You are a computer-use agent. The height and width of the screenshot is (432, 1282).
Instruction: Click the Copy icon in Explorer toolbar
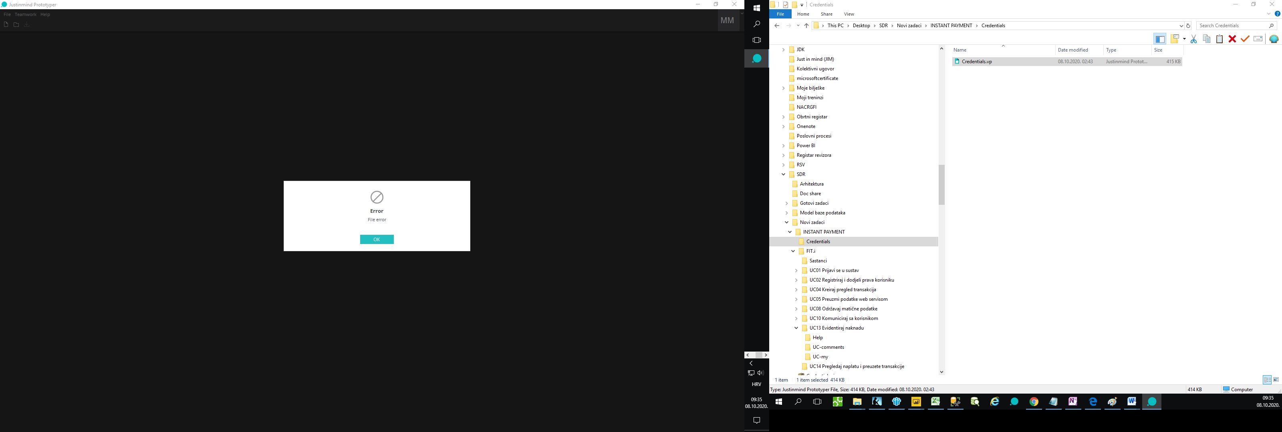coord(1206,39)
